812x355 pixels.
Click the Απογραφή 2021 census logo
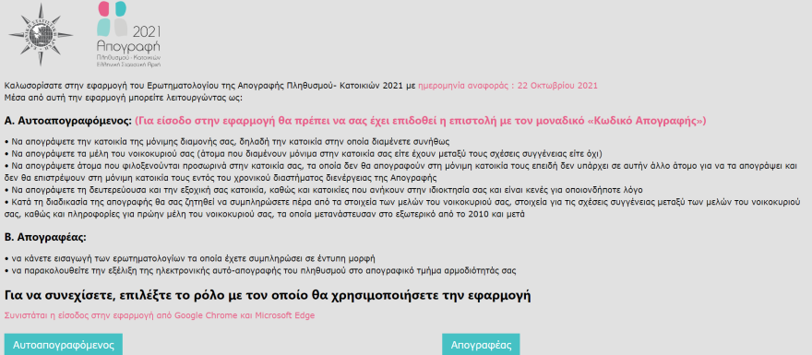(x=129, y=35)
